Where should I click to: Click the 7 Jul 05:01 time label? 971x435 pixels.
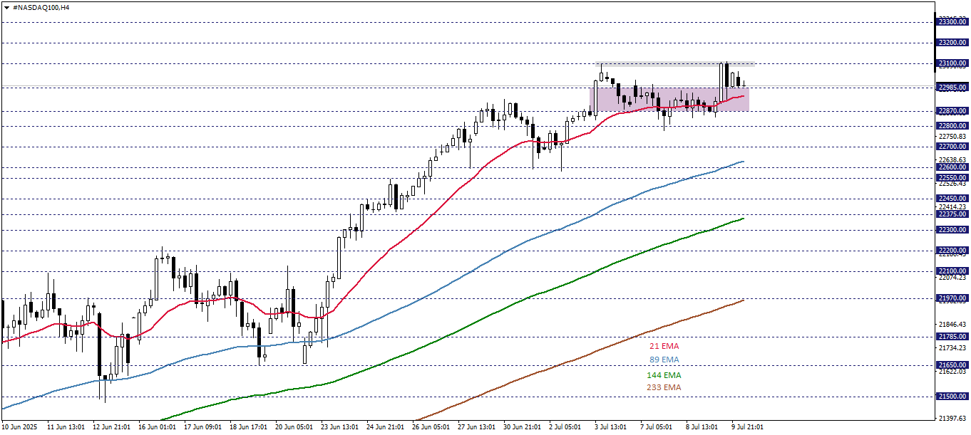[x=657, y=427]
